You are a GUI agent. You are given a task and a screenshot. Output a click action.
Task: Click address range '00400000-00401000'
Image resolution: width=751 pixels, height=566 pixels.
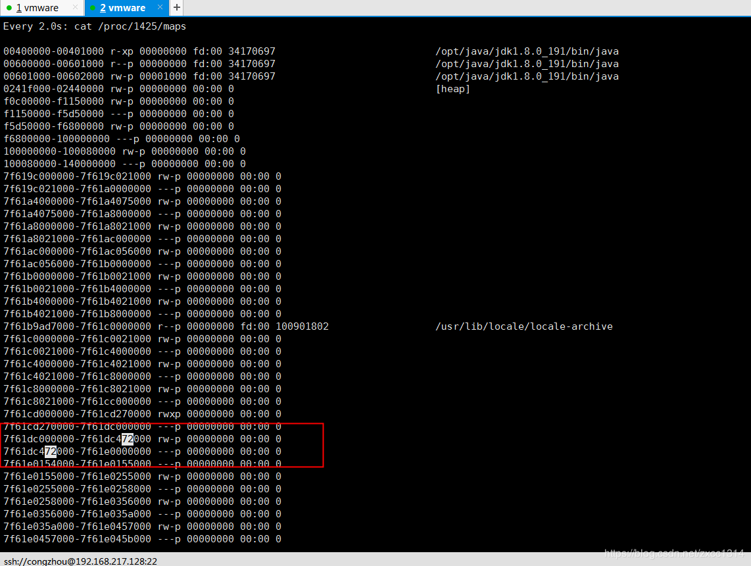click(53, 51)
